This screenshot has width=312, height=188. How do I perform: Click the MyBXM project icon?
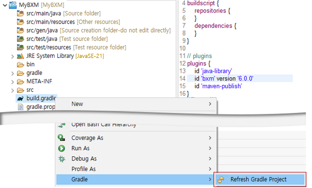click(13, 5)
